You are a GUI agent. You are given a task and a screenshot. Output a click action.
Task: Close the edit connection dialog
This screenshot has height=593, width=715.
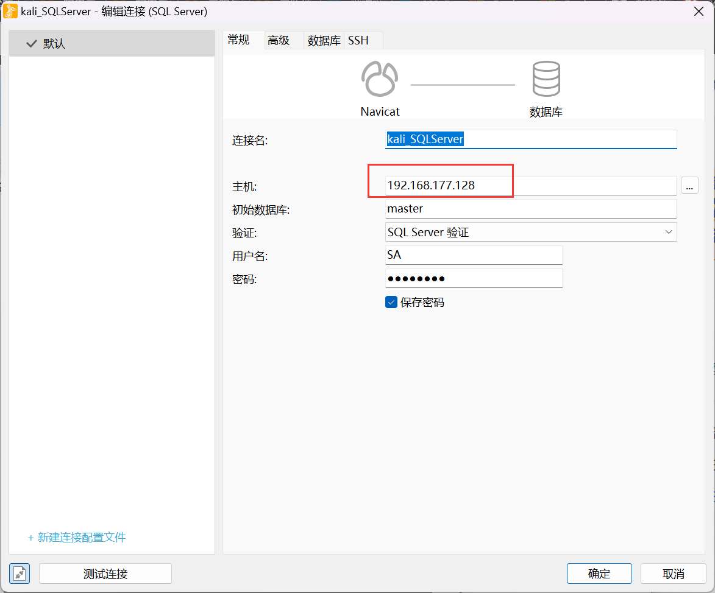[699, 12]
